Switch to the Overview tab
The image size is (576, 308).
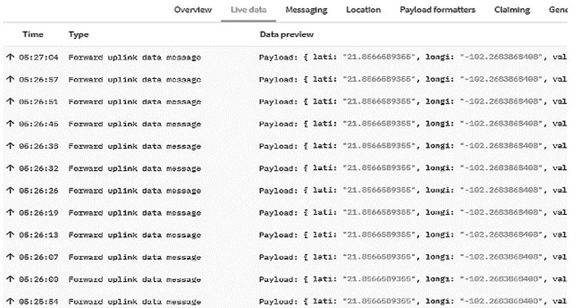[x=194, y=10]
